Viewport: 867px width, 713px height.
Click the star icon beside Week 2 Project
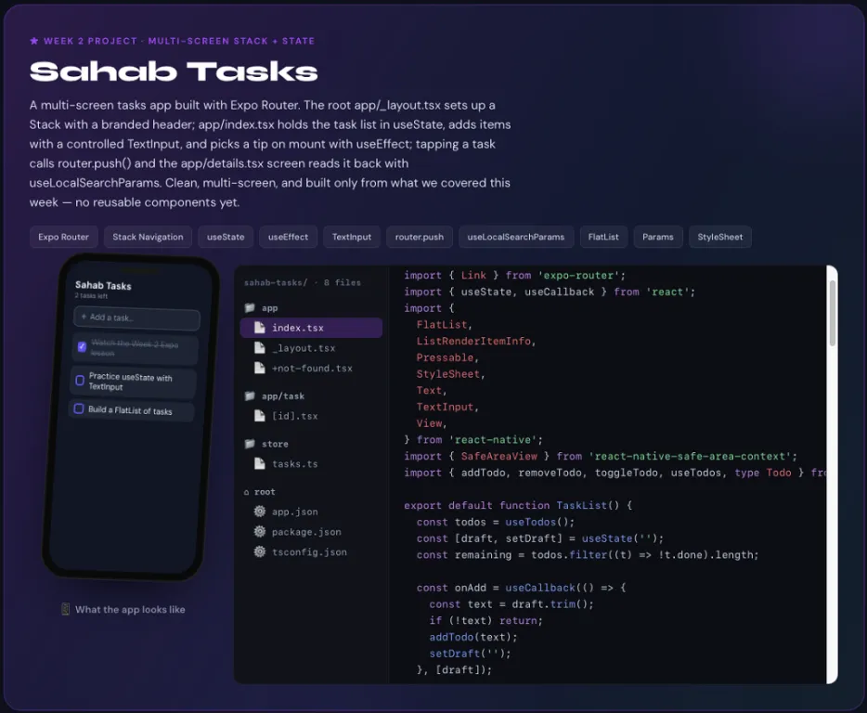(x=34, y=40)
